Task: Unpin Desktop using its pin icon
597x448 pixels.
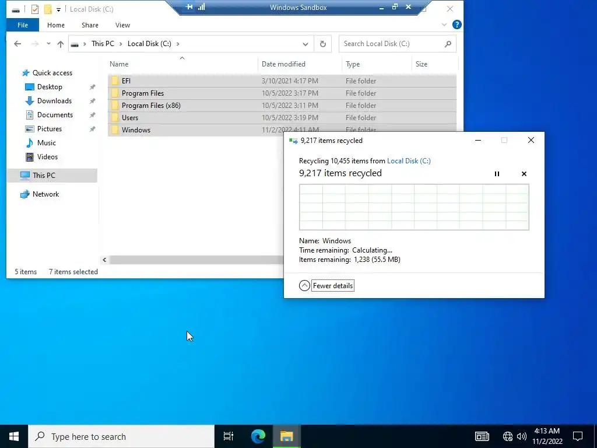Action: point(92,87)
